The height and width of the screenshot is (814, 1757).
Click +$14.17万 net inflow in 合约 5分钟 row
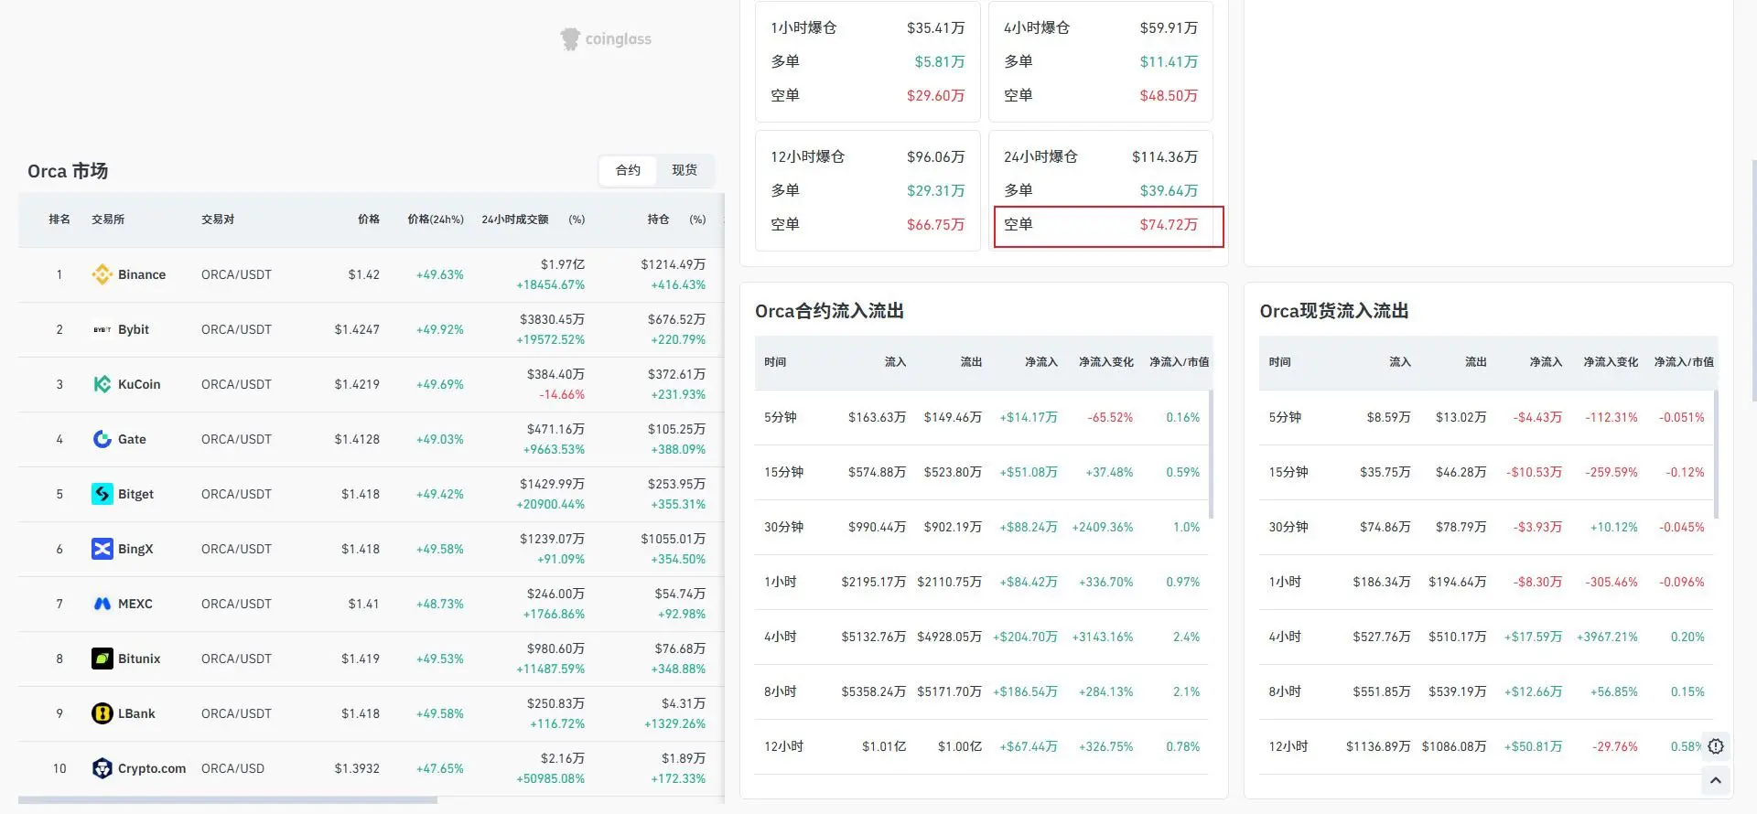[1029, 417]
